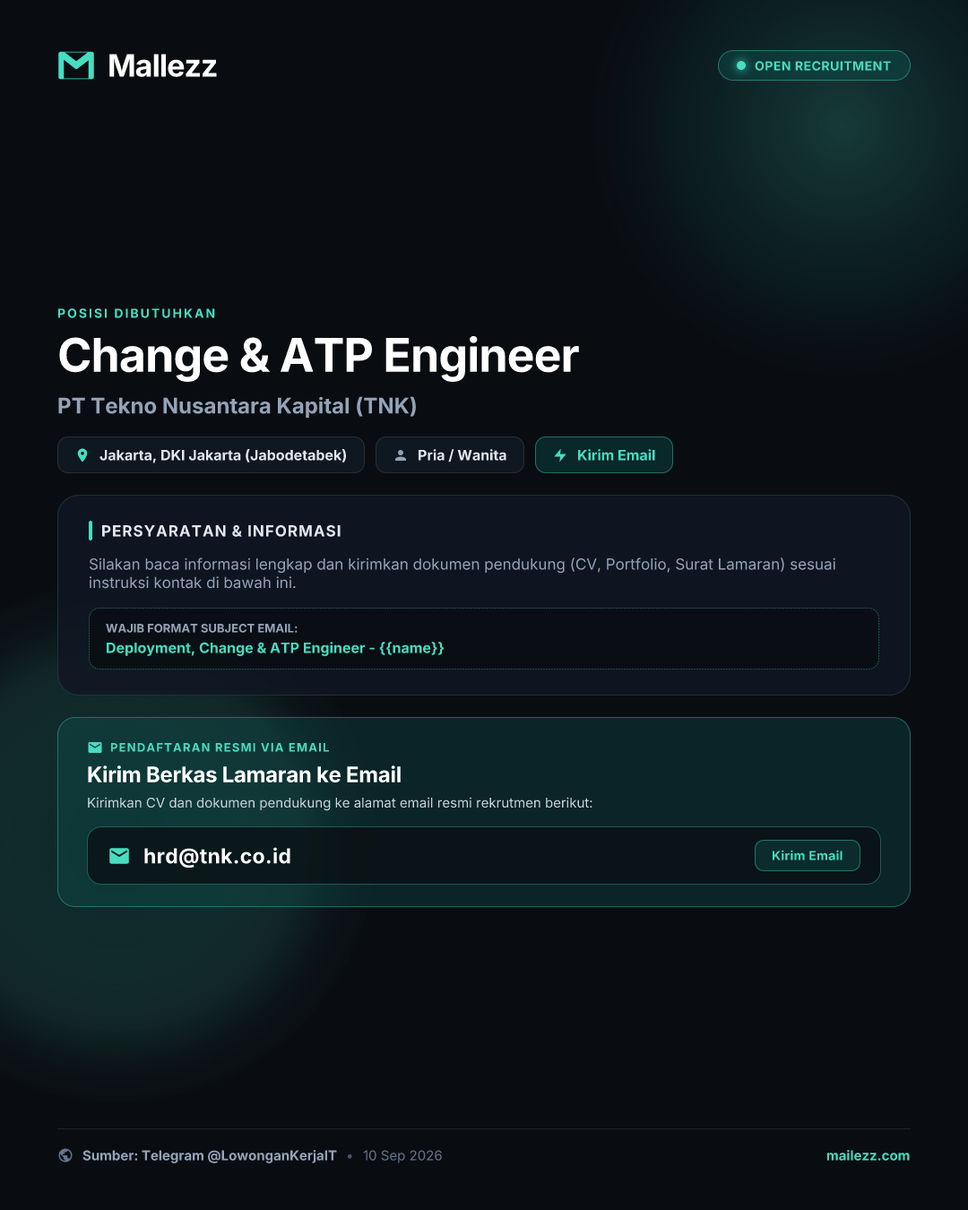Click the Open Recruitment badge

(x=814, y=65)
